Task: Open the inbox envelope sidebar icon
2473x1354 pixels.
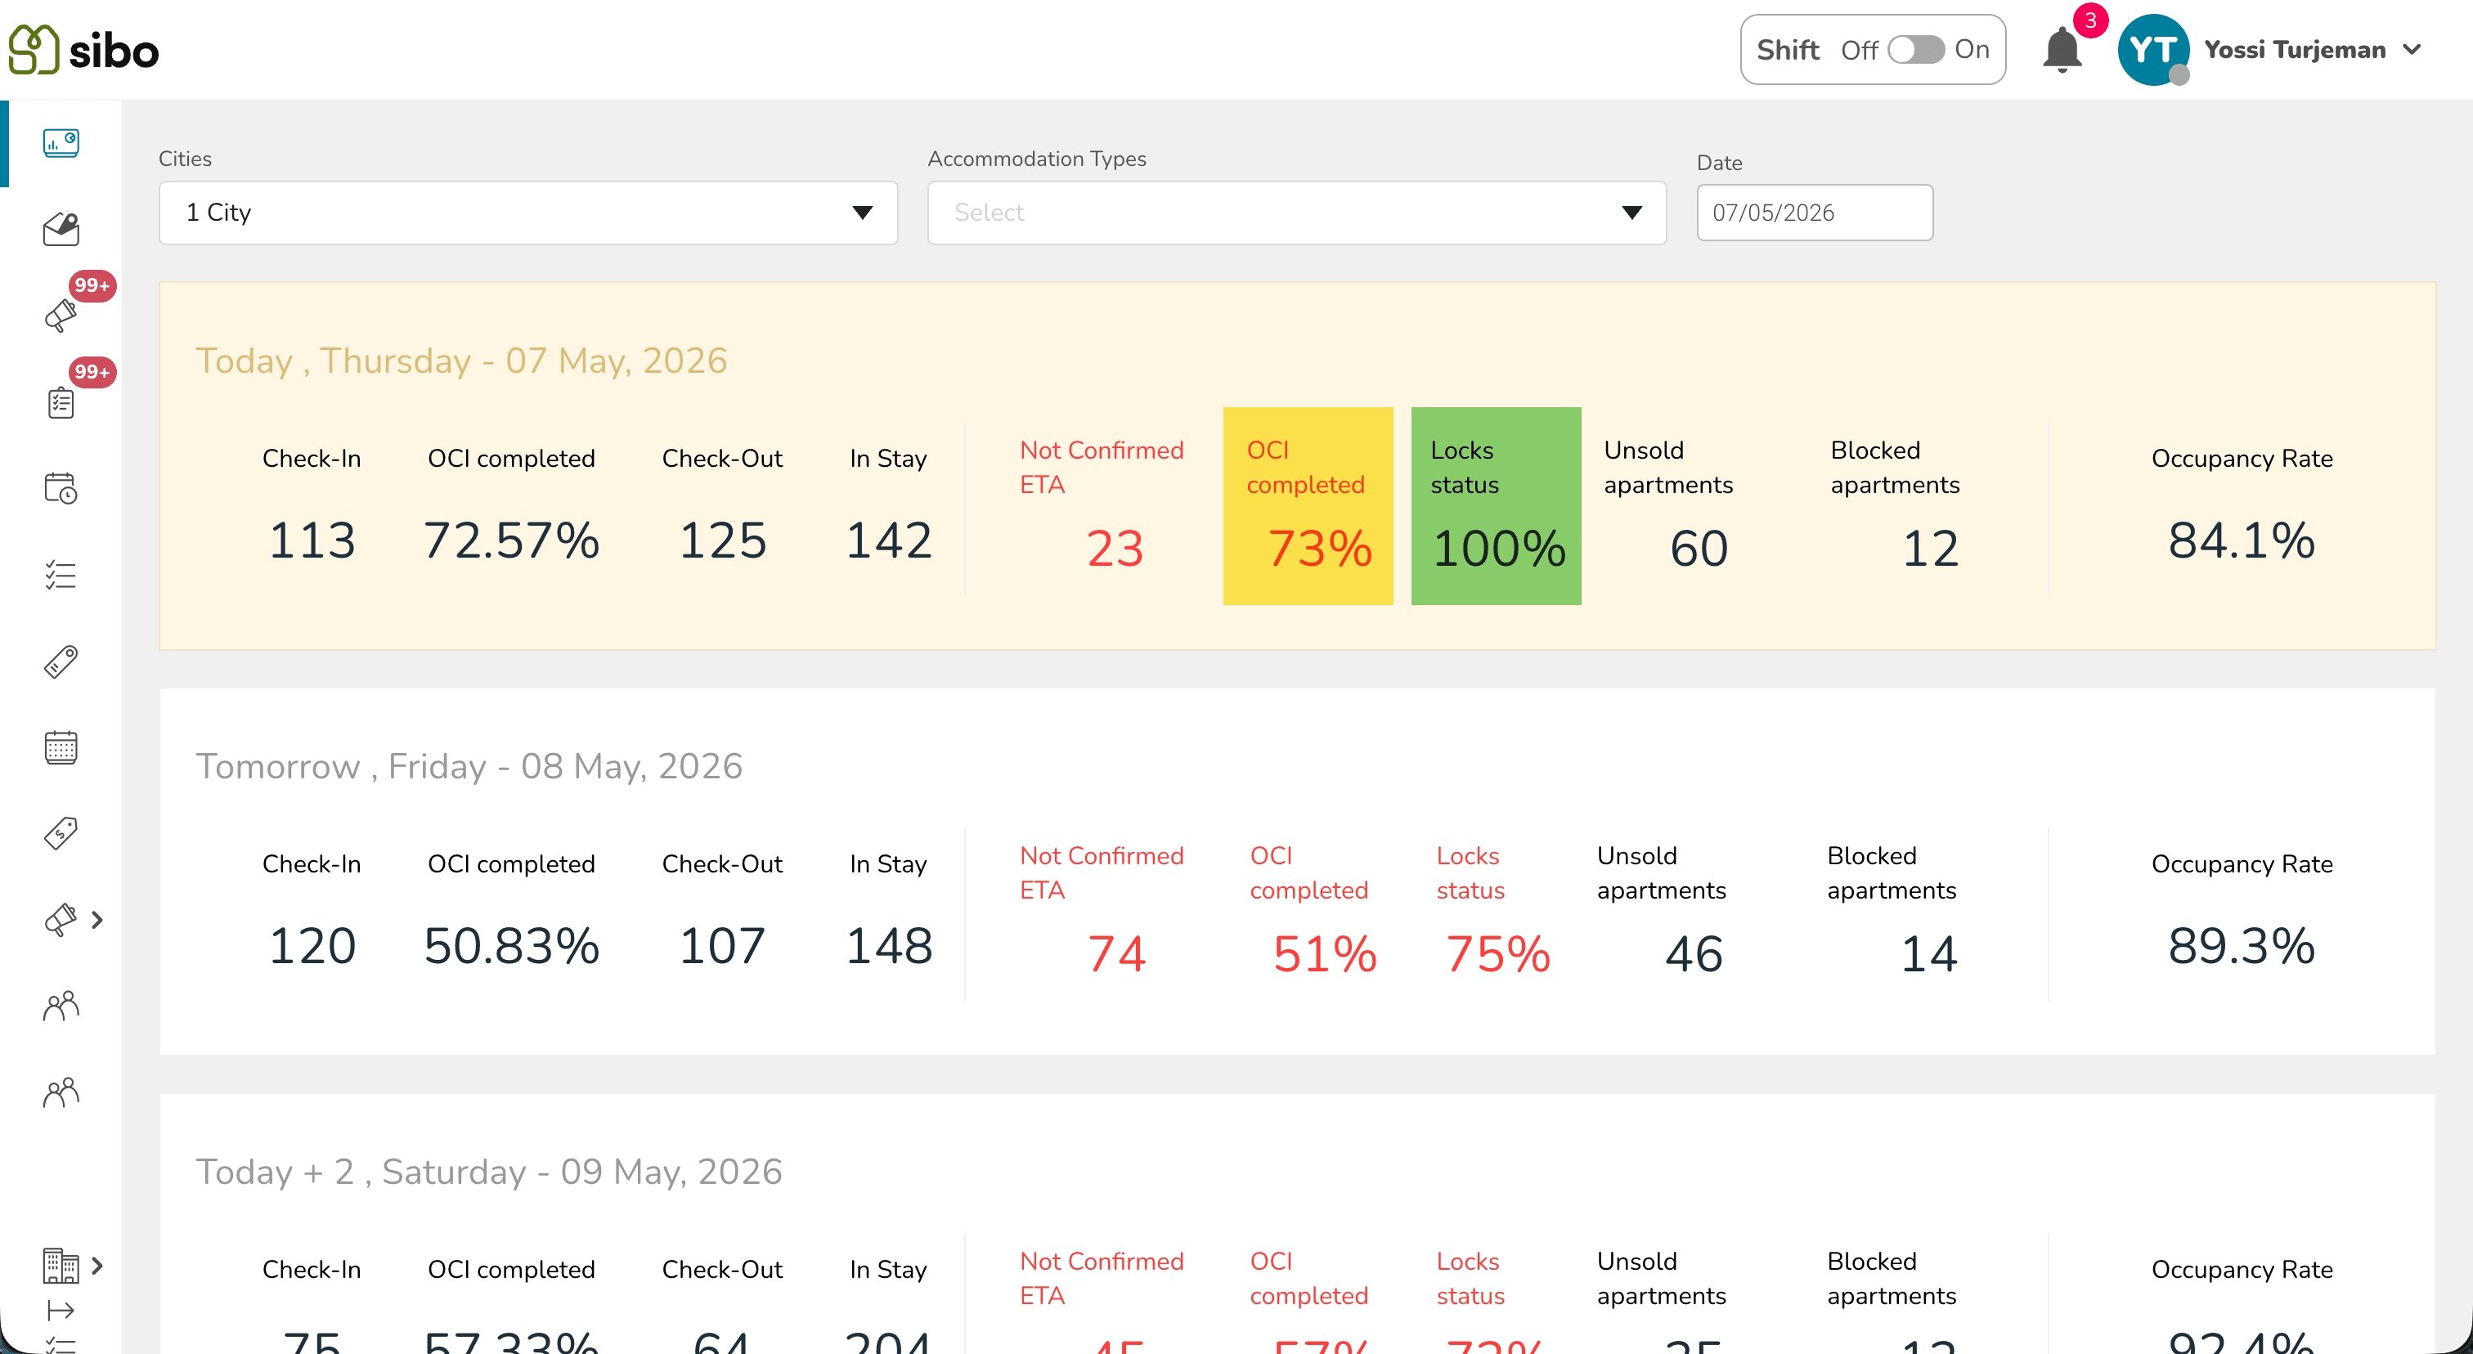Action: click(61, 229)
